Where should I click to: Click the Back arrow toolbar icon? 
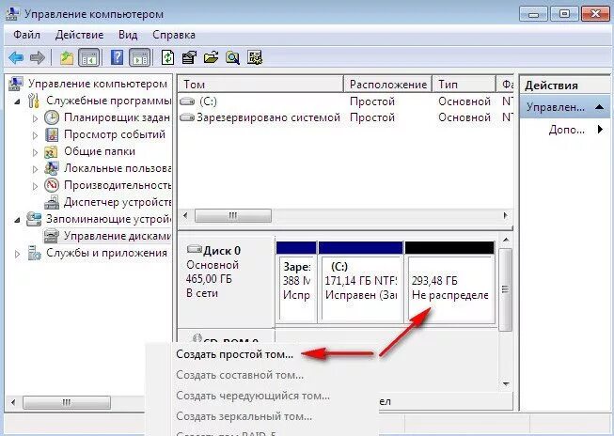[16, 58]
